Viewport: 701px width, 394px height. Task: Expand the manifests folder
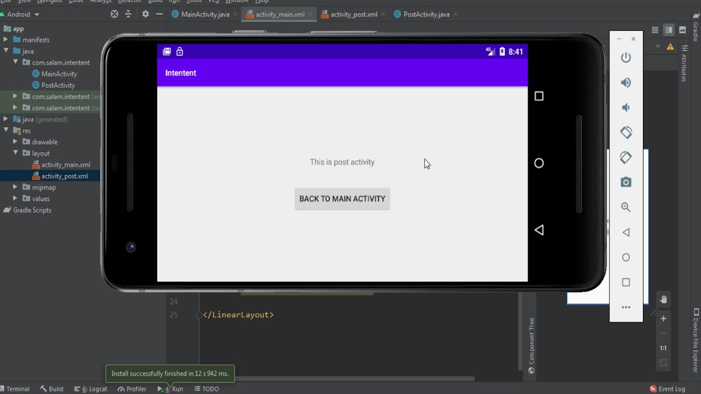pyautogui.click(x=5, y=40)
